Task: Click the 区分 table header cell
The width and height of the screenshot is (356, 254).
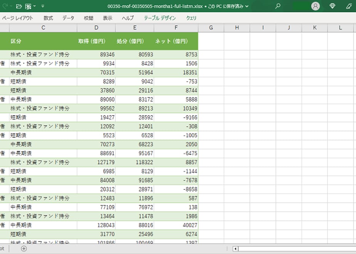Action: (43, 41)
